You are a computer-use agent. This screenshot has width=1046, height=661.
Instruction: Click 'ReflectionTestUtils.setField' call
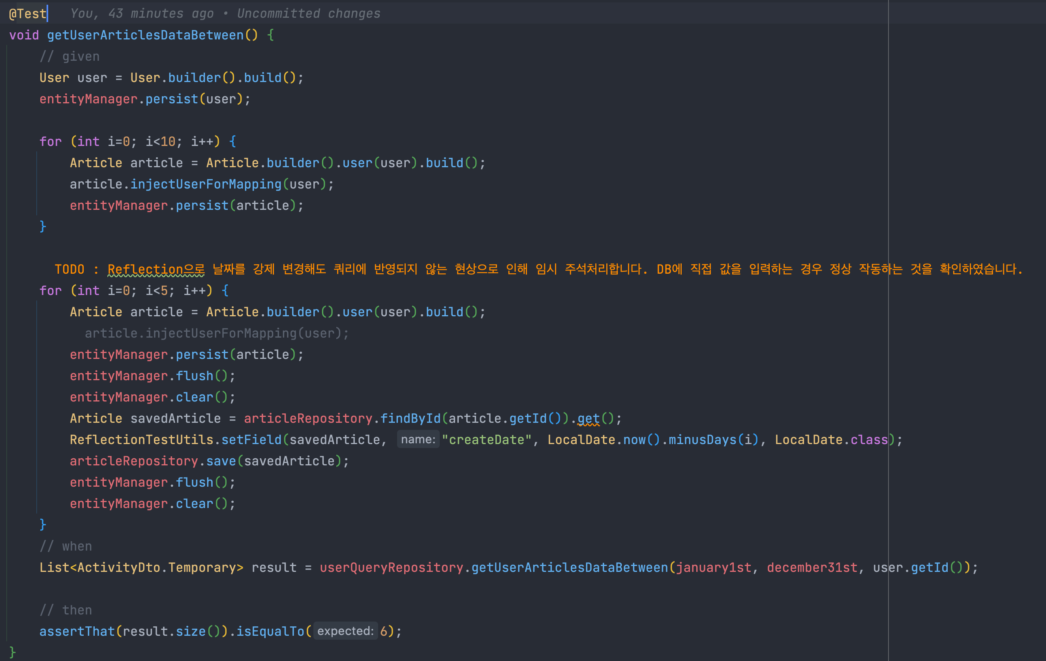[176, 439]
